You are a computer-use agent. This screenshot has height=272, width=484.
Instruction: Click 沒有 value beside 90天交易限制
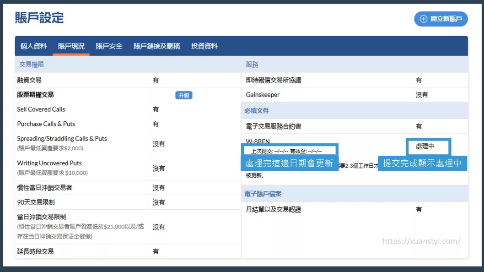159,202
